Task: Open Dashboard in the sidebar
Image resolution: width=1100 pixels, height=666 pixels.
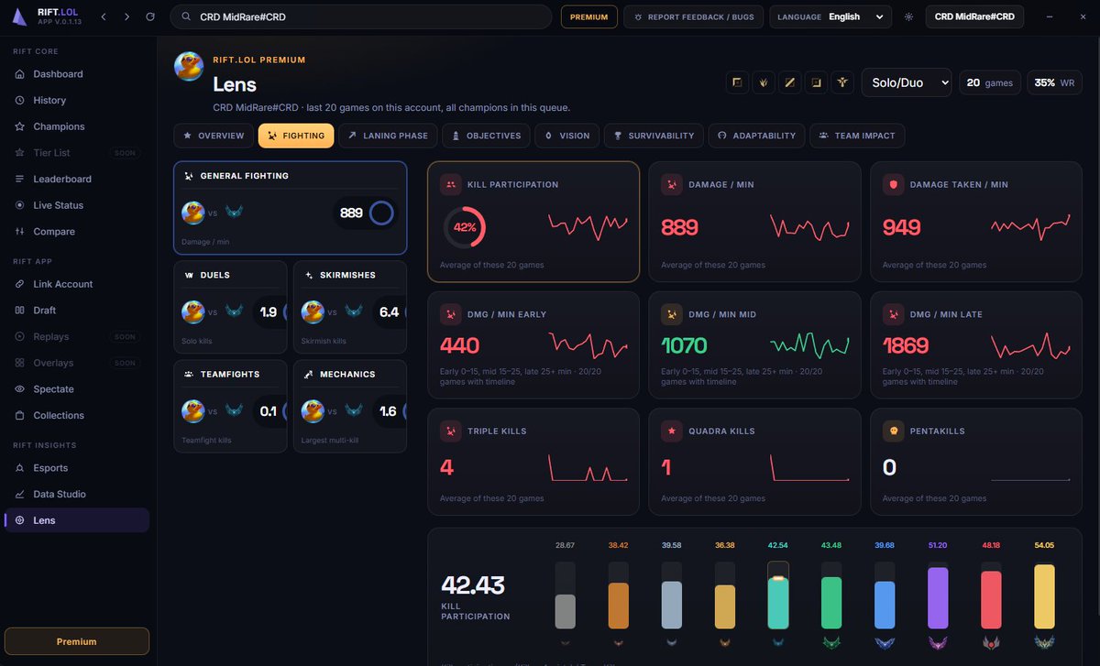Action: pyautogui.click(x=76, y=74)
